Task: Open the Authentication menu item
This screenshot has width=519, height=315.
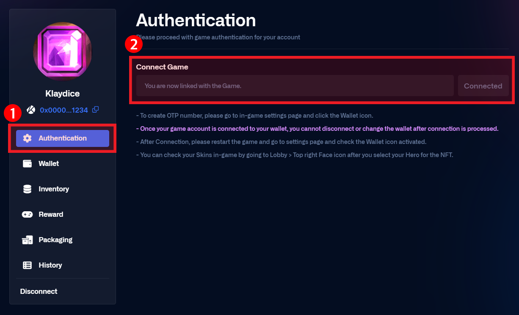Action: (x=63, y=138)
